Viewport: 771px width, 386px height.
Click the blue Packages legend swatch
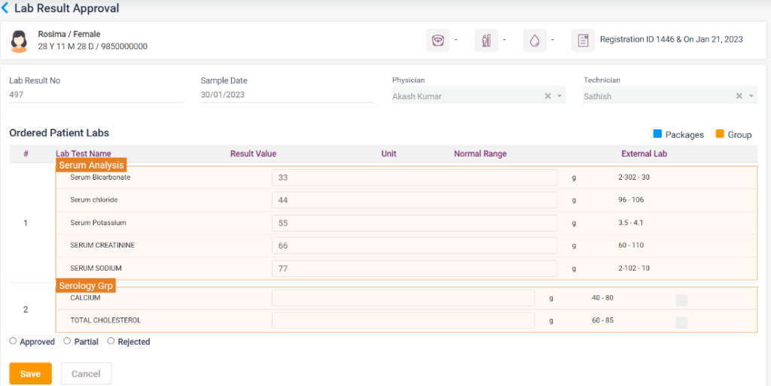tap(657, 134)
